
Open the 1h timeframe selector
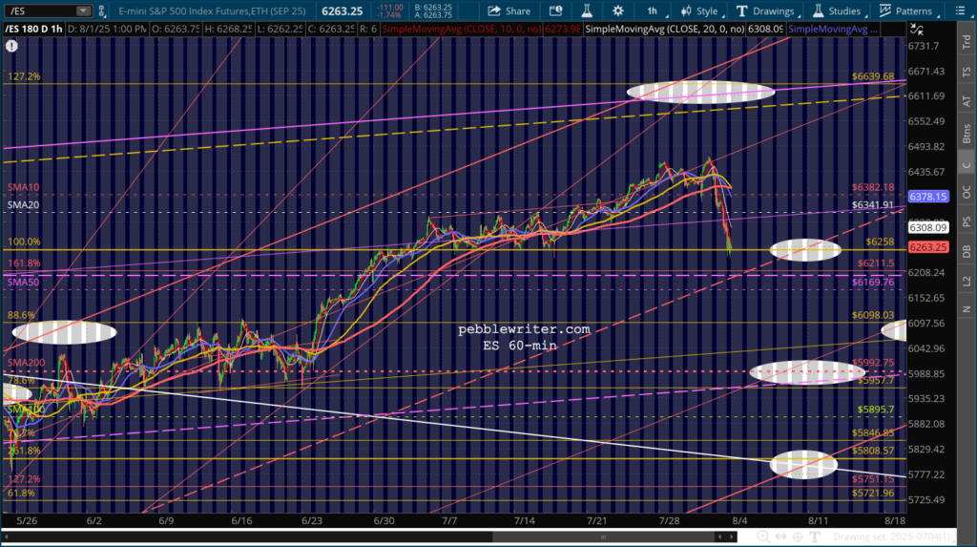click(653, 11)
